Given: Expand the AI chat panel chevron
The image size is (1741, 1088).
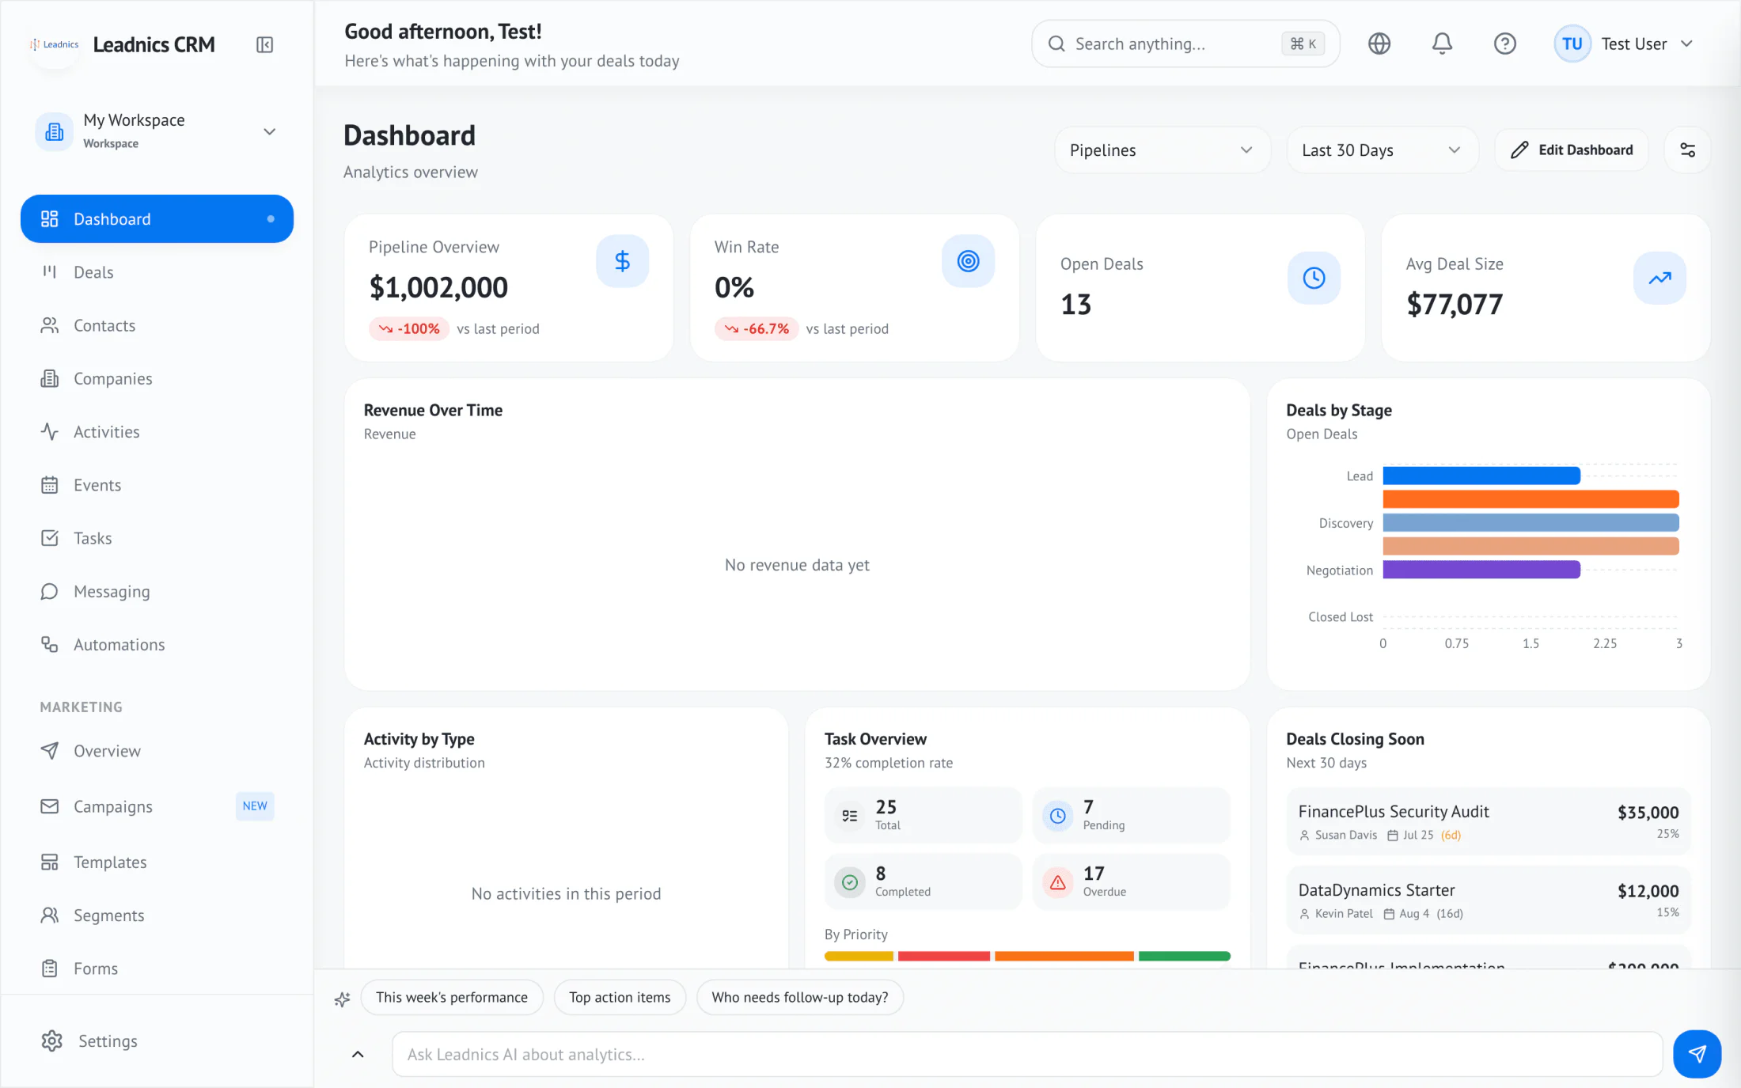Looking at the screenshot, I should [358, 1054].
